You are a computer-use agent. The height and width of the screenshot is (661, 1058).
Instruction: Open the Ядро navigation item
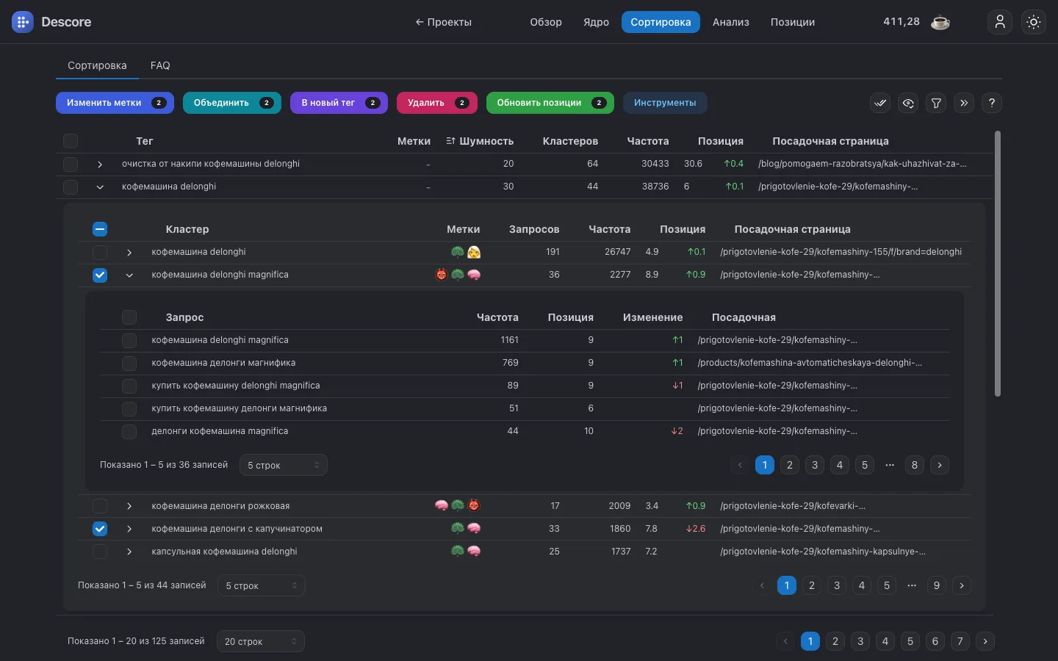[596, 22]
